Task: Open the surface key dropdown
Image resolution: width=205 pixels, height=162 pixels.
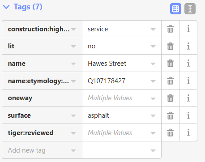Action: [x=73, y=116]
